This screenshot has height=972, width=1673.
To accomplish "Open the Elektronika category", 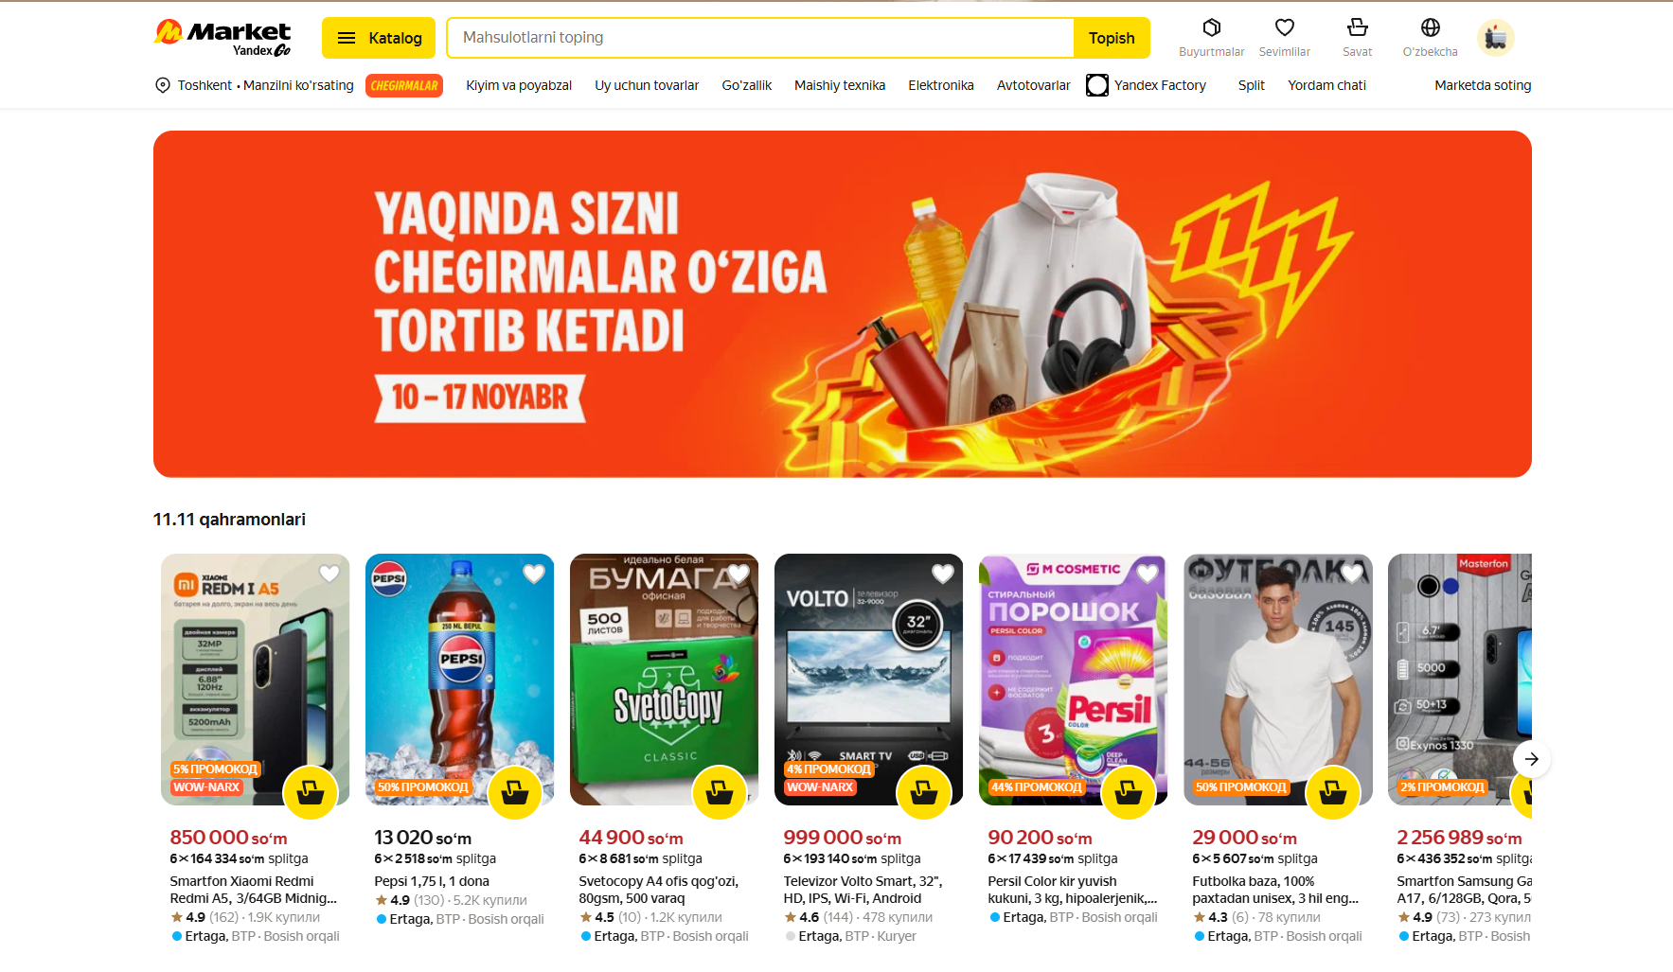I will (x=940, y=85).
